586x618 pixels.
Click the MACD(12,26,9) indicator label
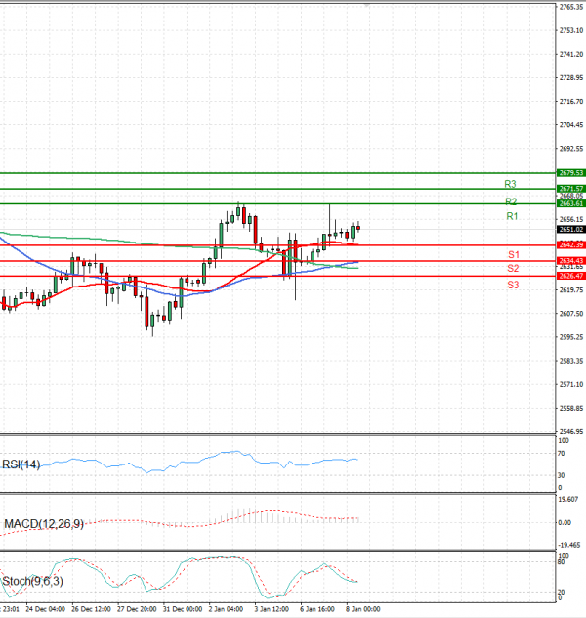point(44,524)
